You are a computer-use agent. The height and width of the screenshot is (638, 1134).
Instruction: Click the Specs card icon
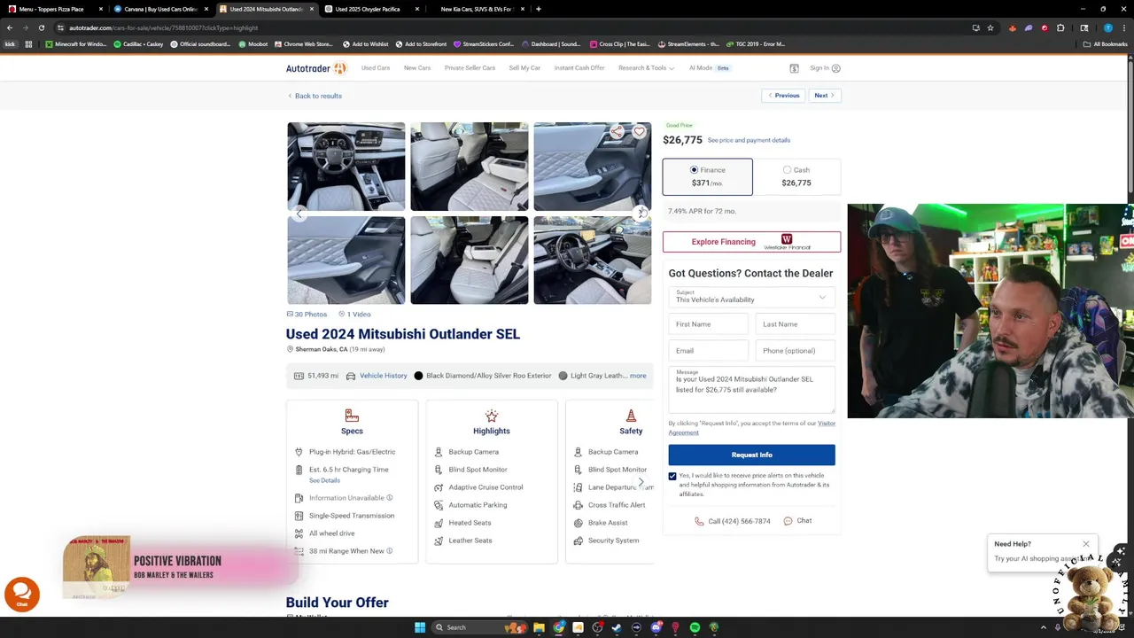pyautogui.click(x=352, y=416)
